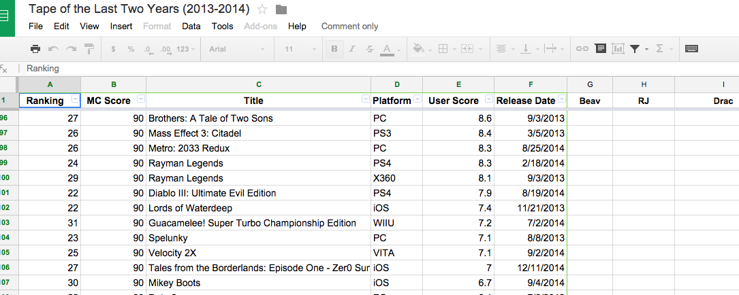Select the Drac header cell
The height and width of the screenshot is (295, 739).
pyautogui.click(x=707, y=101)
